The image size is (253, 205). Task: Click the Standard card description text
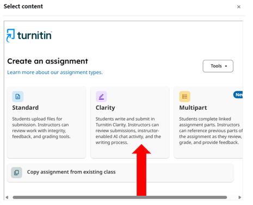pyautogui.click(x=41, y=128)
